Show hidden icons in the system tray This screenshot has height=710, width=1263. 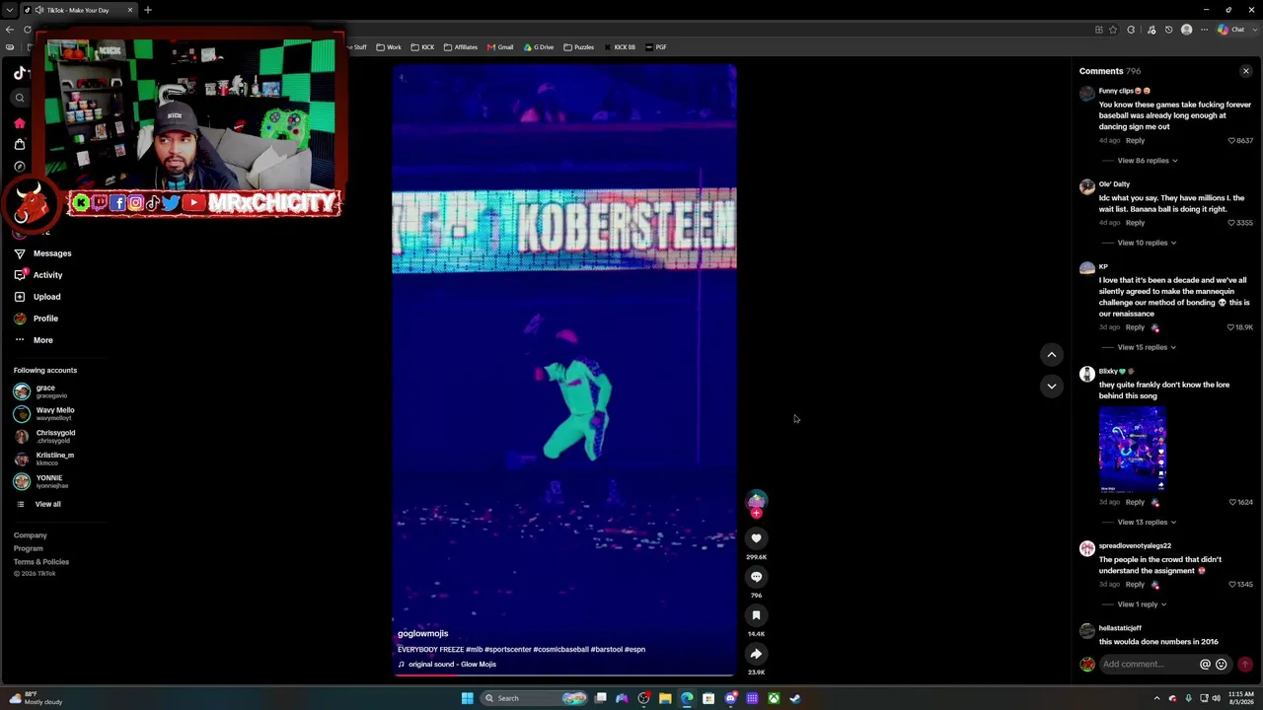point(1157,698)
